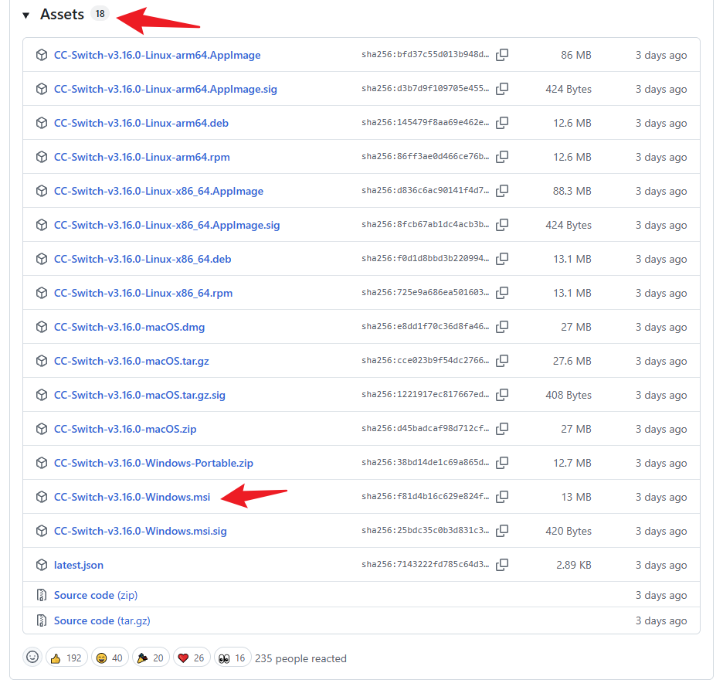Copy sha256 for Windows.msi
Image resolution: width=723 pixels, height=690 pixels.
point(502,497)
